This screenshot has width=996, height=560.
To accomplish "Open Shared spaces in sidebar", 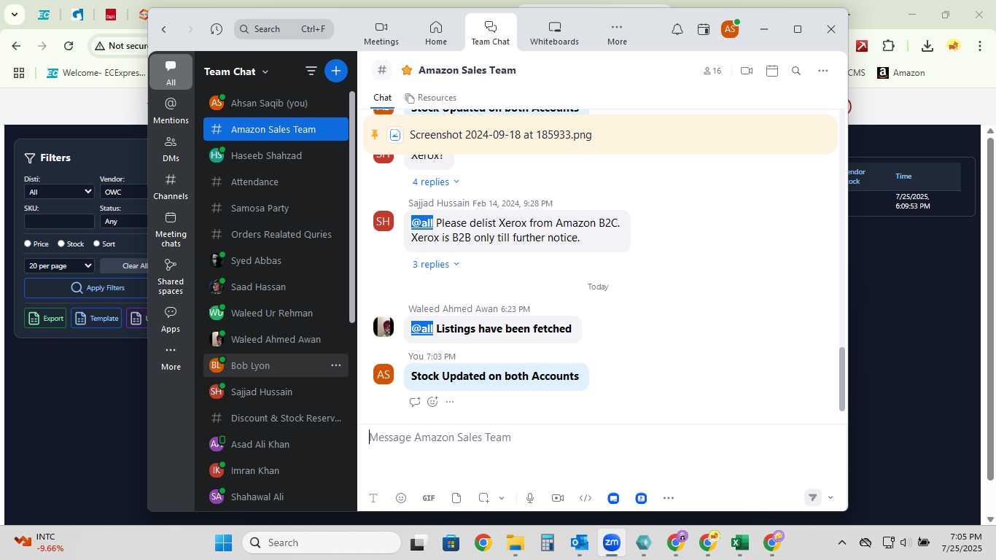I will 171,276.
